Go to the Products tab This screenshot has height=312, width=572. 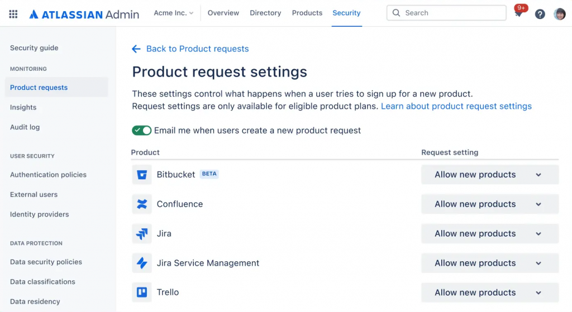click(307, 13)
